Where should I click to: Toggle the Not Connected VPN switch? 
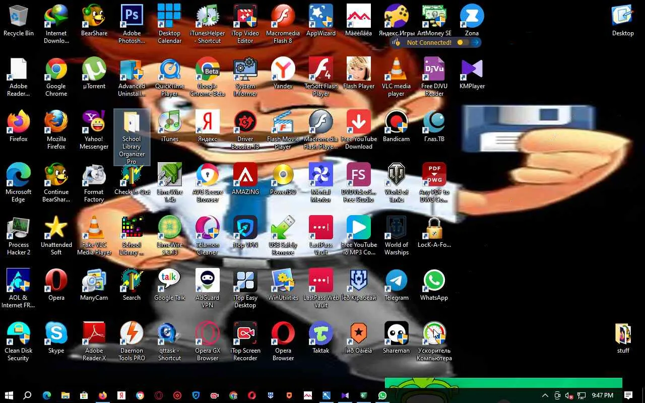click(x=463, y=43)
